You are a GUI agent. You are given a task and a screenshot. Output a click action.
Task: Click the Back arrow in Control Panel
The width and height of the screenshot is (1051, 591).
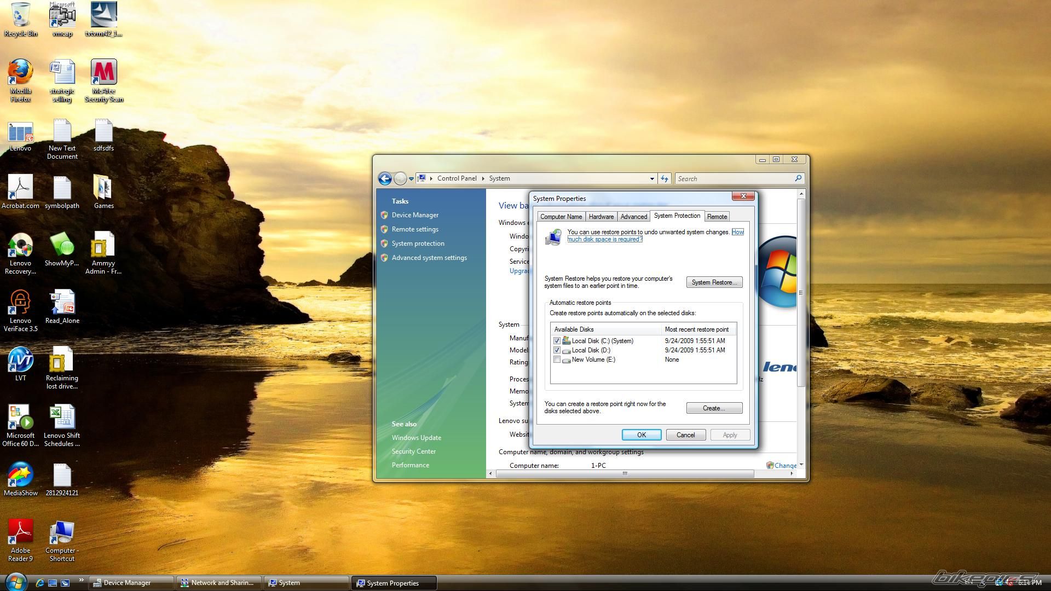click(385, 178)
